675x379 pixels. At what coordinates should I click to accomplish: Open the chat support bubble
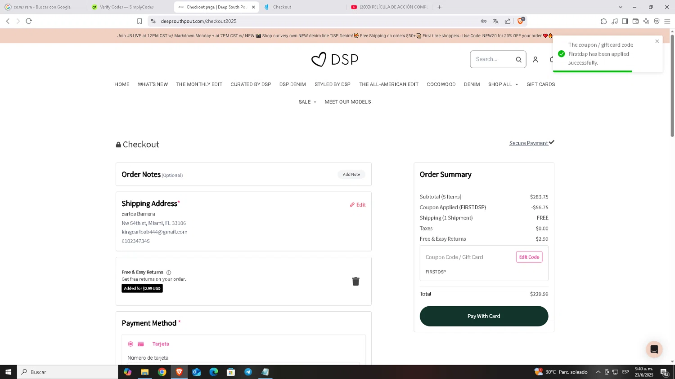[x=654, y=349]
